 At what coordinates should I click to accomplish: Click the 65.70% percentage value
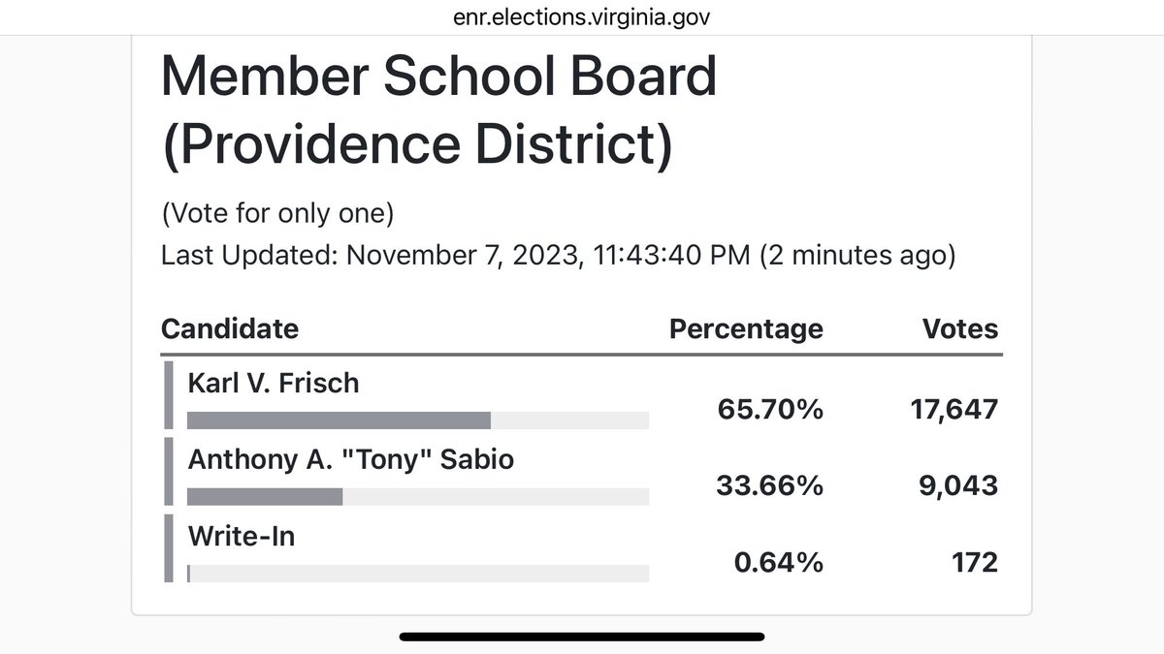click(x=770, y=409)
